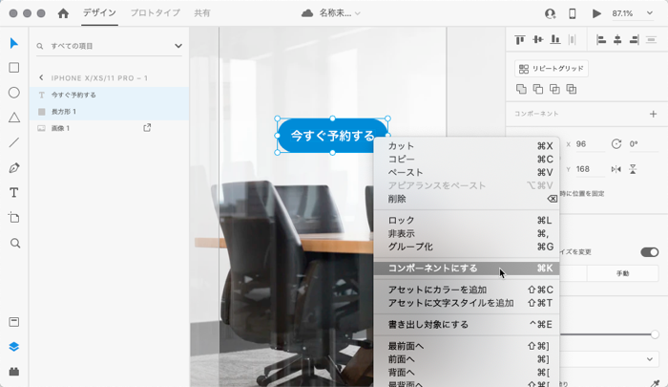The height and width of the screenshot is (387, 668).
Task: Select the 長方形 1 layer
Action: (110, 112)
